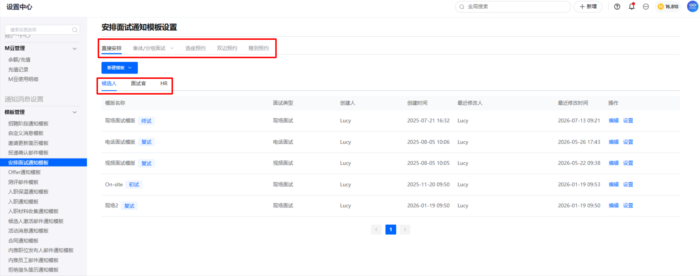
Task: Open 入职通知模板 in sidebar
Action: click(23, 202)
